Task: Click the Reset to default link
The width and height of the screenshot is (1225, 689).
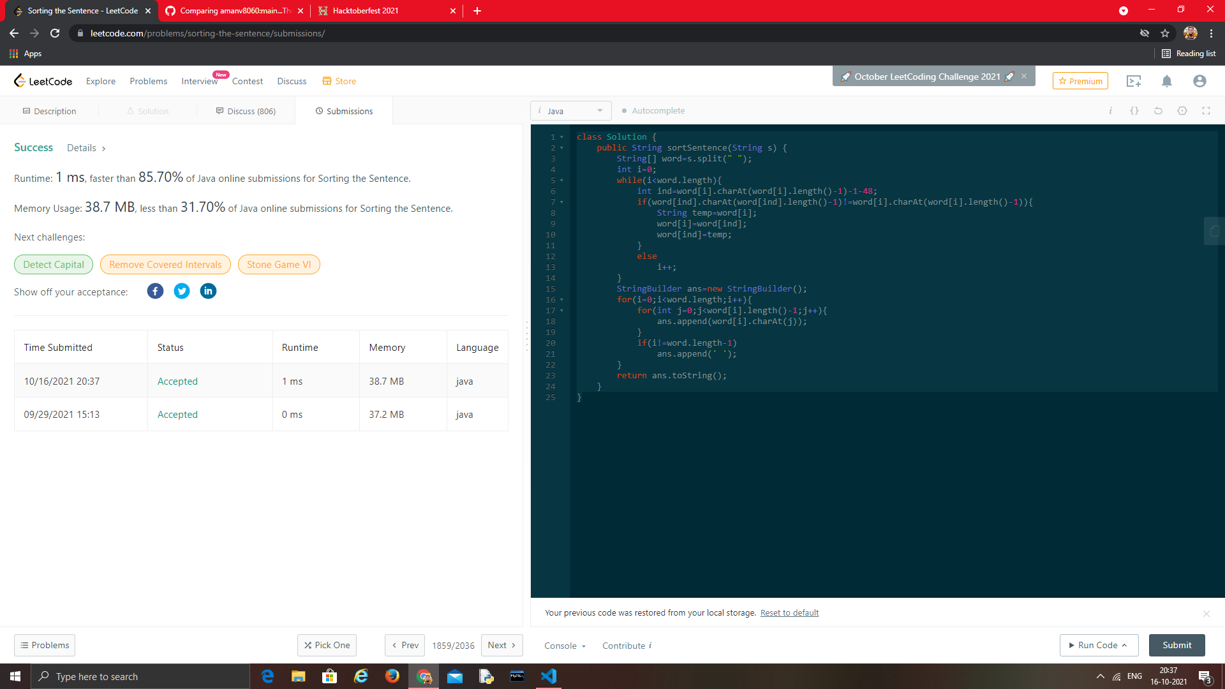Action: 789,613
